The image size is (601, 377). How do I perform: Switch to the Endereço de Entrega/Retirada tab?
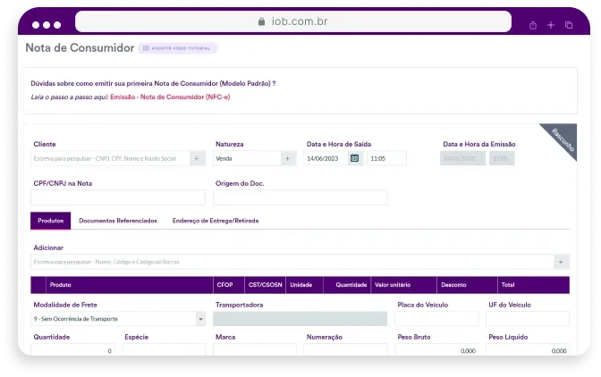tap(216, 221)
